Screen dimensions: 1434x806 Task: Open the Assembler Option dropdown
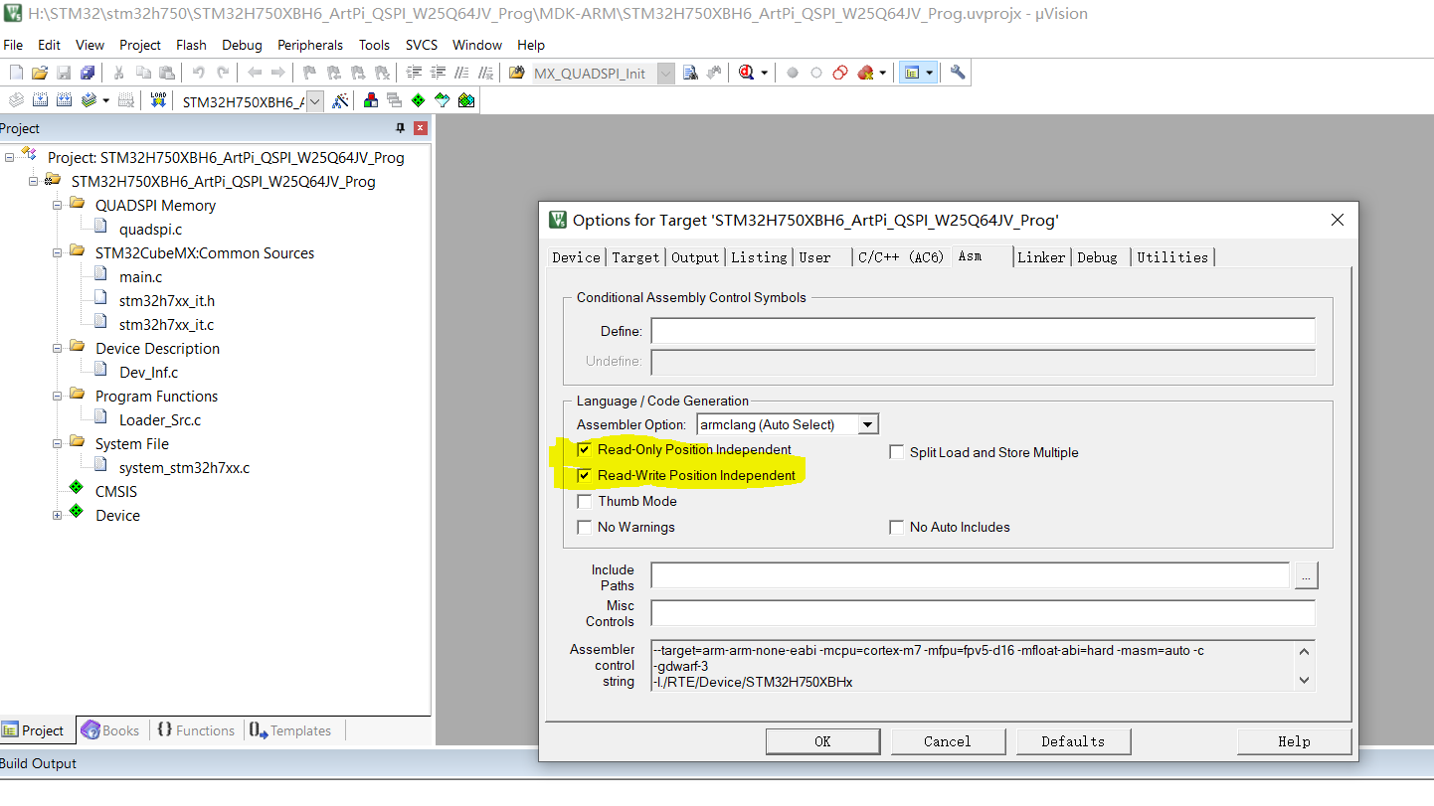(x=867, y=424)
